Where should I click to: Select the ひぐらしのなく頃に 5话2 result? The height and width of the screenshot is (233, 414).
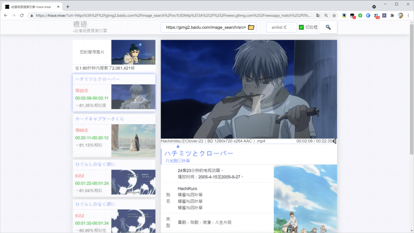114,216
